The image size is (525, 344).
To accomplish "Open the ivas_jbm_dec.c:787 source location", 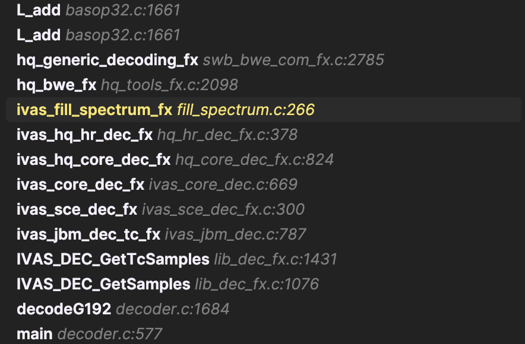I will 235,234.
